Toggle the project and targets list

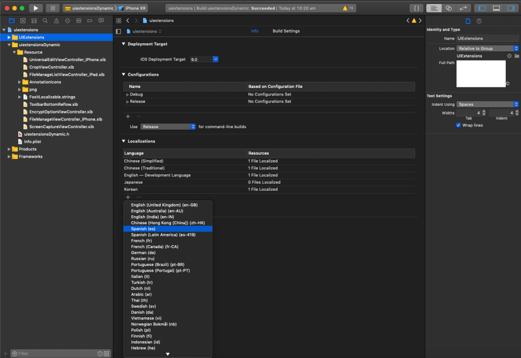(118, 31)
